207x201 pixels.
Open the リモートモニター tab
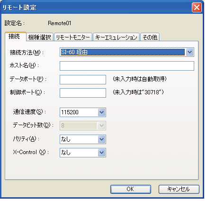[x=73, y=37]
